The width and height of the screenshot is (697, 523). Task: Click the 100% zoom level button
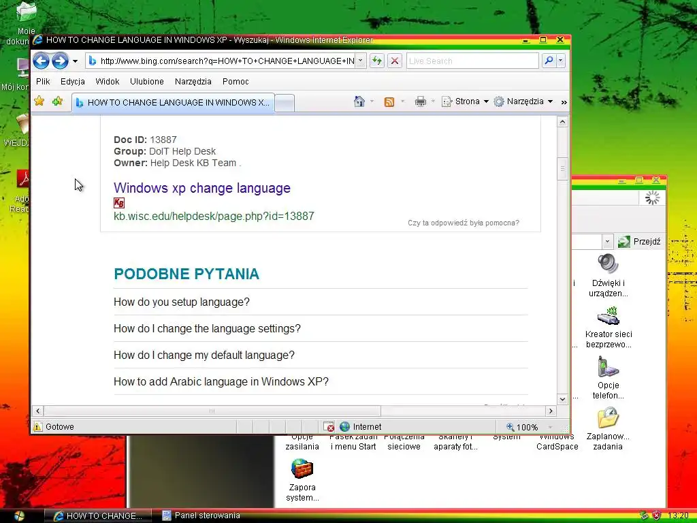pyautogui.click(x=522, y=427)
